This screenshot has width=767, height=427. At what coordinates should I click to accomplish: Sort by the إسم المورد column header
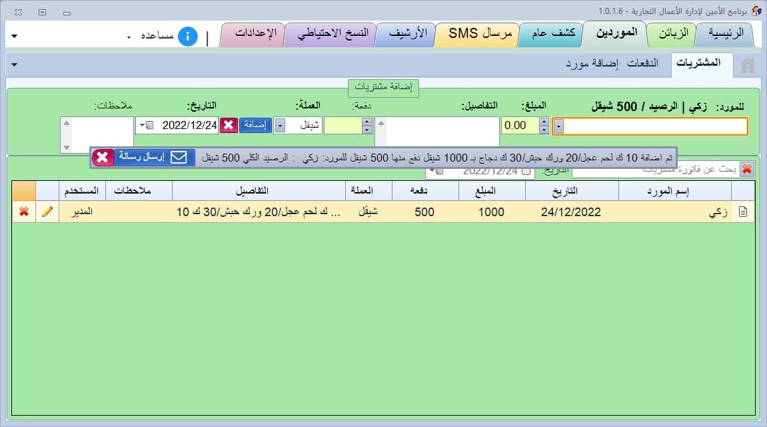pos(675,191)
